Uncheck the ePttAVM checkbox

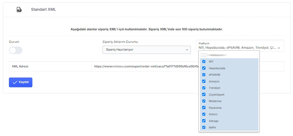[204, 75]
